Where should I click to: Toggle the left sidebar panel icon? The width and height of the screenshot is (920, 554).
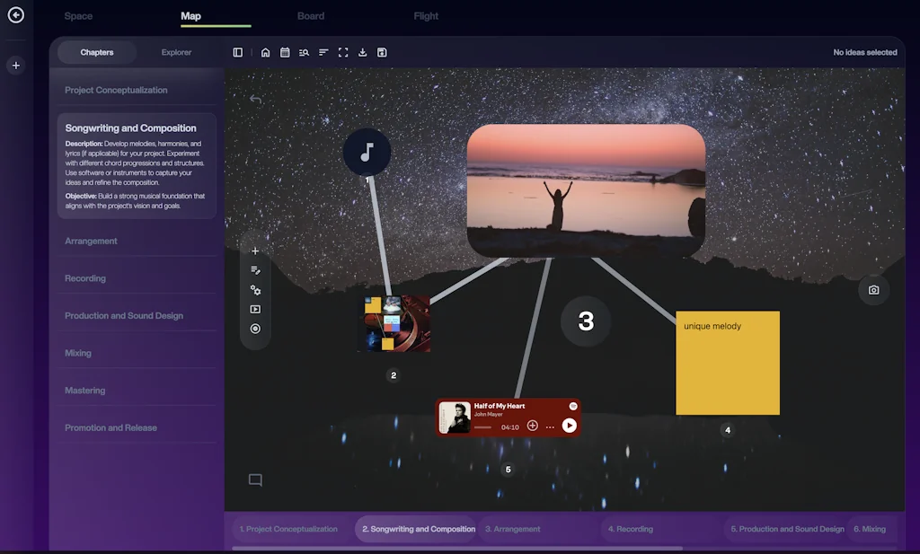tap(237, 52)
